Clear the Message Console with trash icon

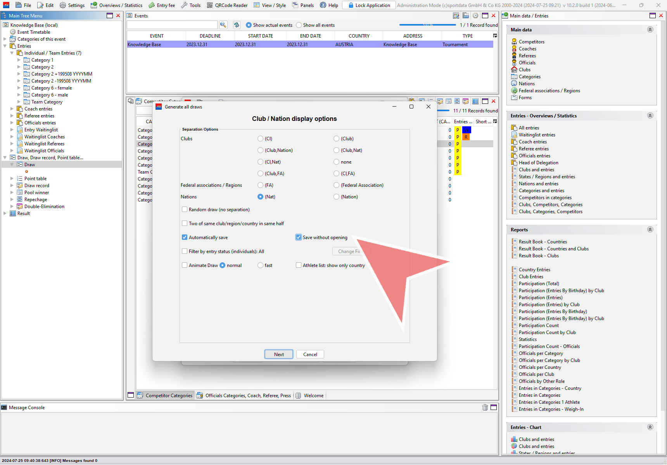[485, 407]
